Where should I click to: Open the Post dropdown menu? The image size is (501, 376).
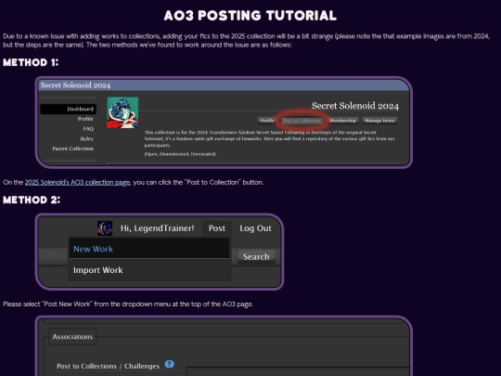click(216, 228)
